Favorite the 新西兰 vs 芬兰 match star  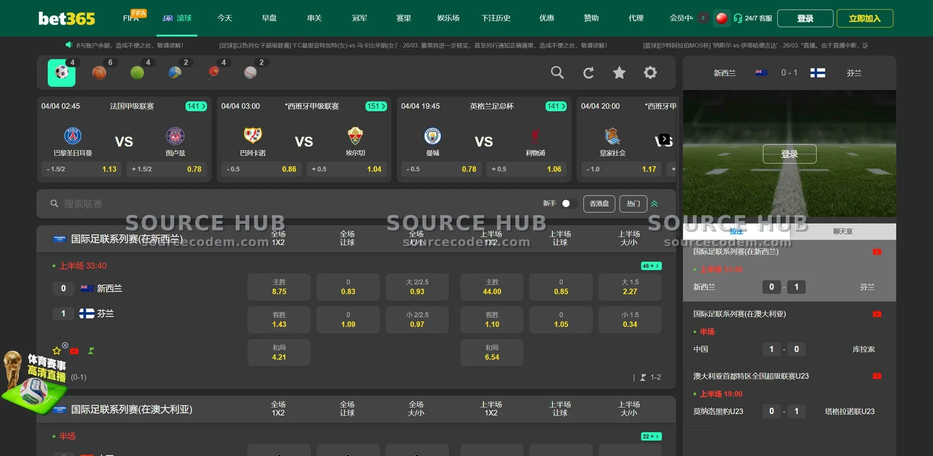click(x=56, y=351)
